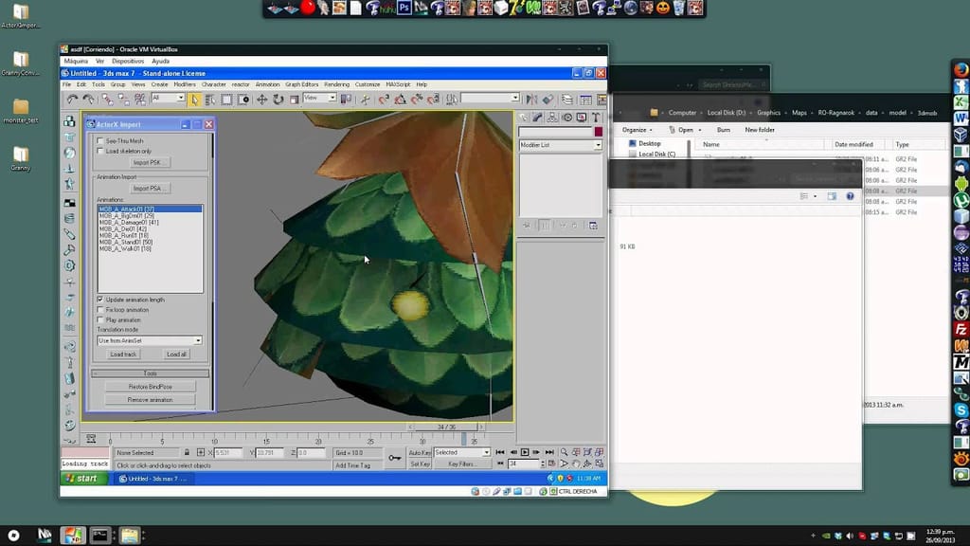Image resolution: width=970 pixels, height=546 pixels.
Task: Toggle the Set Key mode button
Action: coord(420,464)
